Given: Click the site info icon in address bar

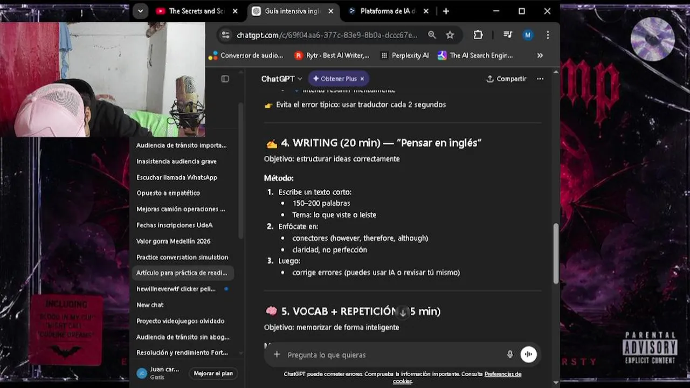Looking at the screenshot, I should (x=226, y=35).
